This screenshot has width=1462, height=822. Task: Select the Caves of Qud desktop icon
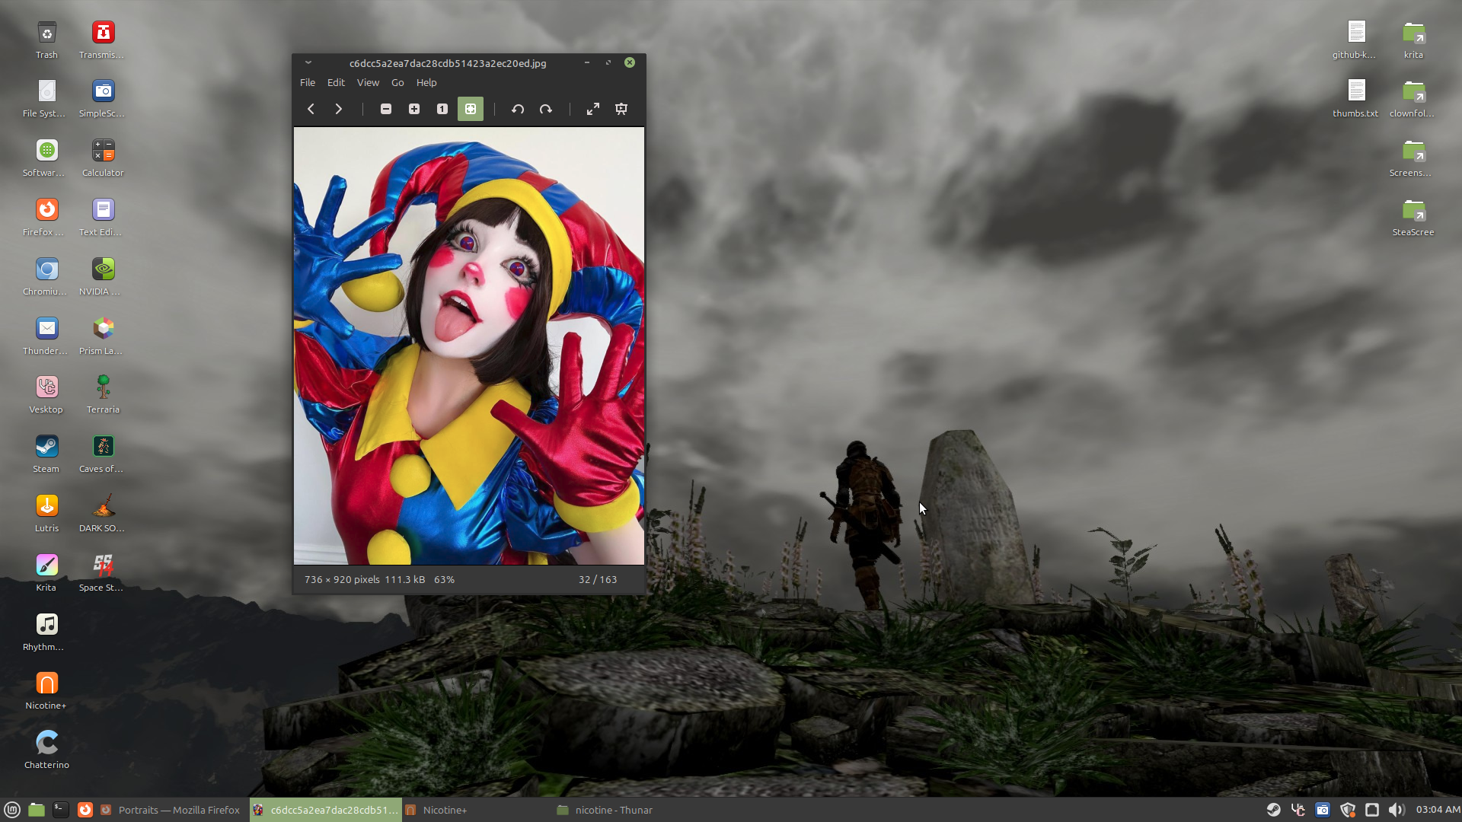point(102,454)
